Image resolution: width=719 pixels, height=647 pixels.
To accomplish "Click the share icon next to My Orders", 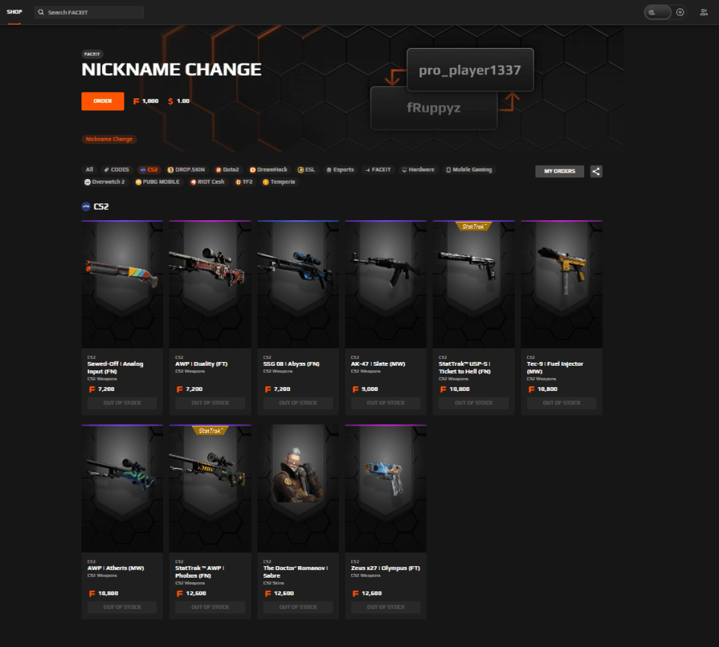I will click(596, 171).
